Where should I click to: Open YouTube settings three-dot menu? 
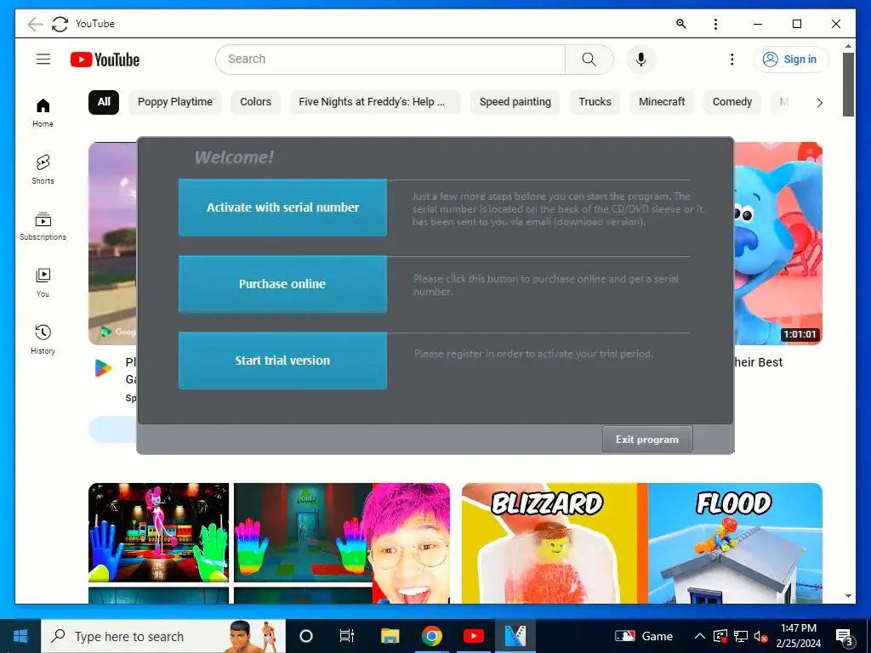coord(732,59)
